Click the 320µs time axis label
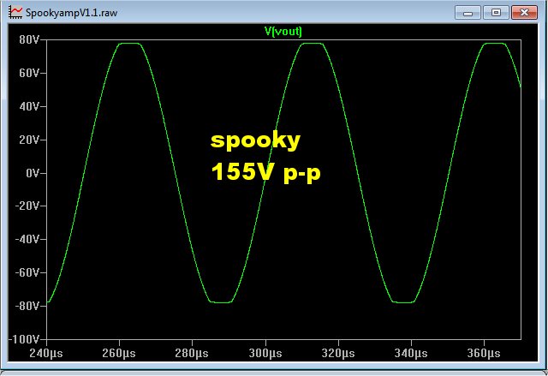This screenshot has height=376, width=548. [x=338, y=353]
